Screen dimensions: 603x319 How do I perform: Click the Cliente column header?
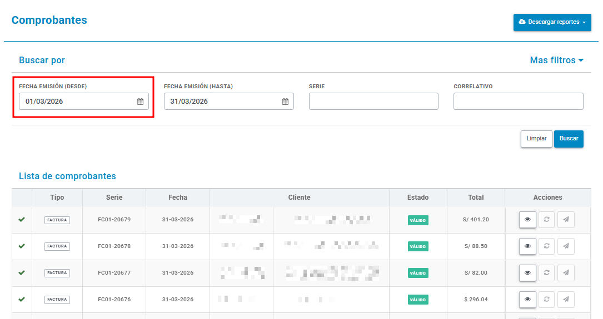coord(299,198)
